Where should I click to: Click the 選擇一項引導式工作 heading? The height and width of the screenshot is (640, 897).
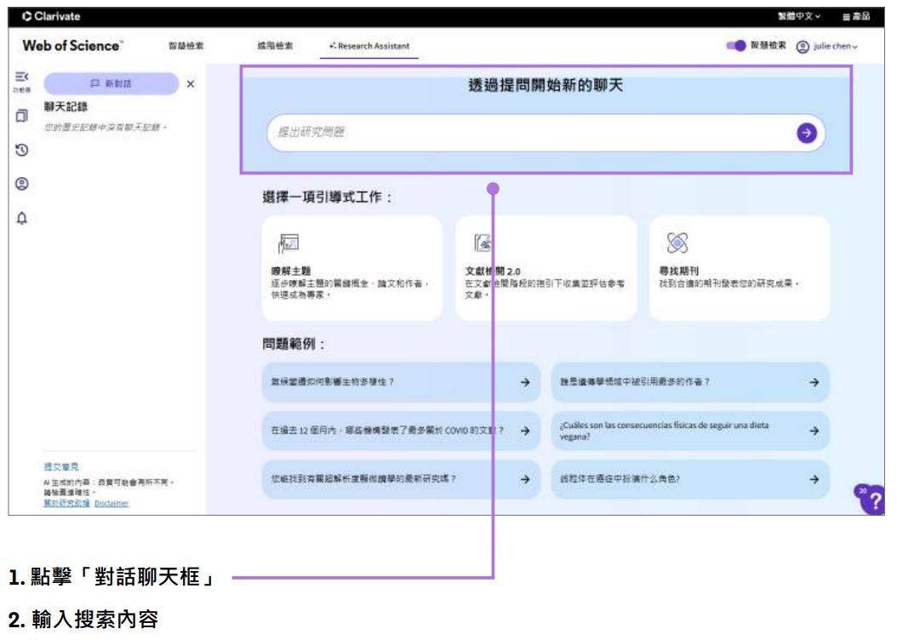pyautogui.click(x=328, y=197)
